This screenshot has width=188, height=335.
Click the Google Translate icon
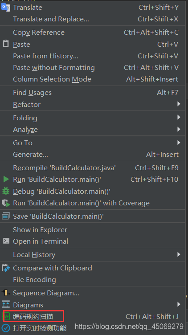click(x=6, y=8)
